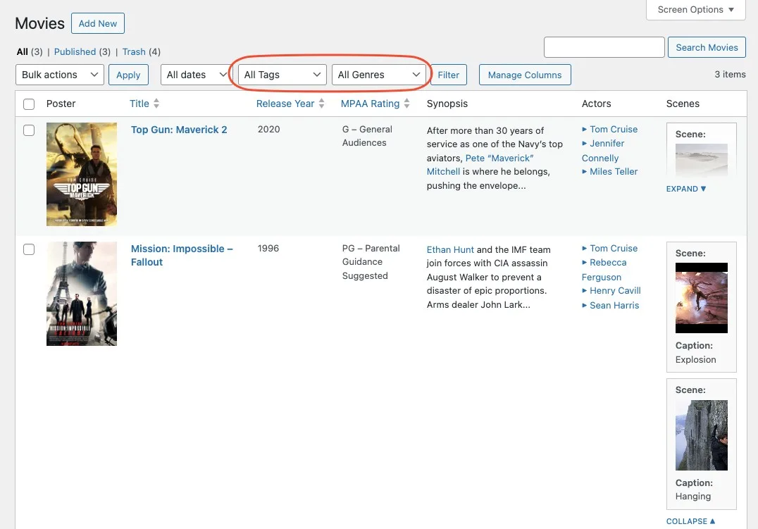
Task: Toggle the select-all checkbox in table header
Action: tap(29, 104)
